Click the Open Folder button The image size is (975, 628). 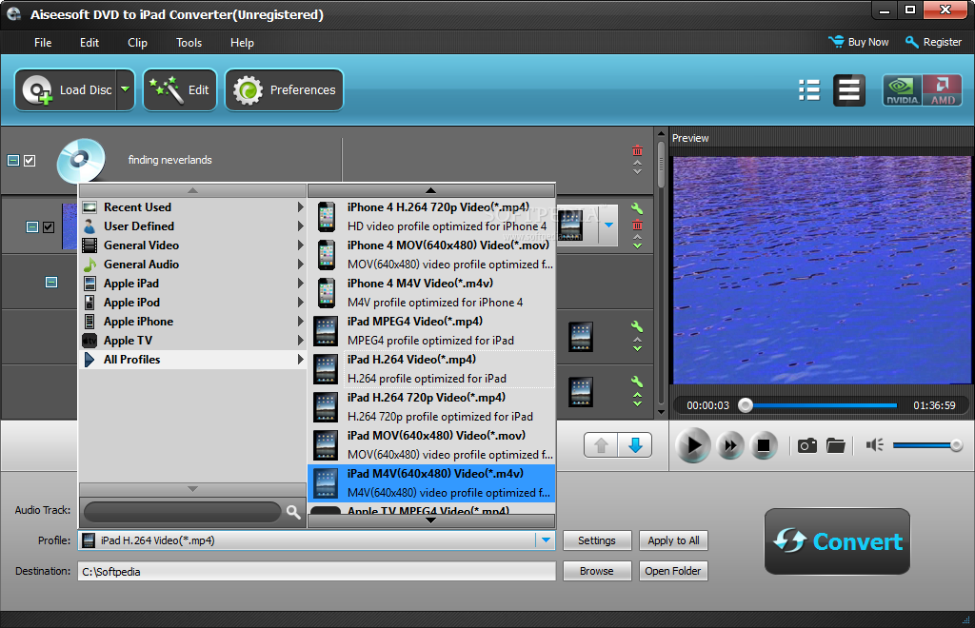coord(673,571)
